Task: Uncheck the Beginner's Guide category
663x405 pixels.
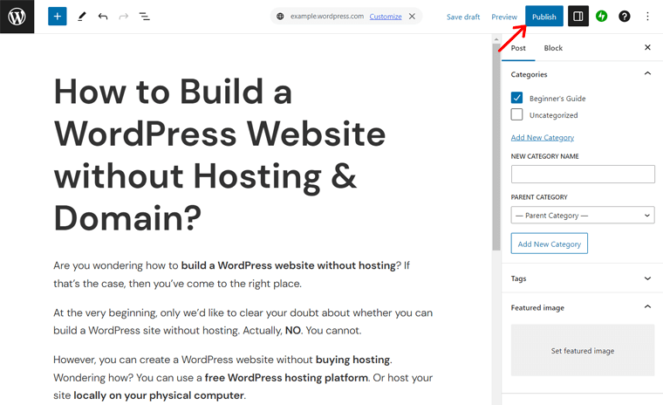Action: tap(516, 98)
